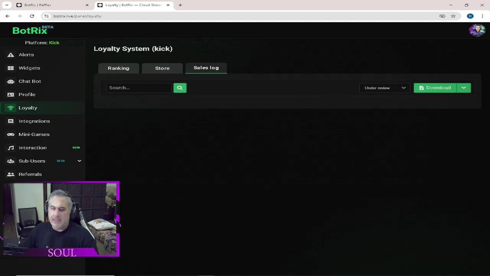Click the Interaction music note icon
The image size is (490, 276).
(11, 148)
